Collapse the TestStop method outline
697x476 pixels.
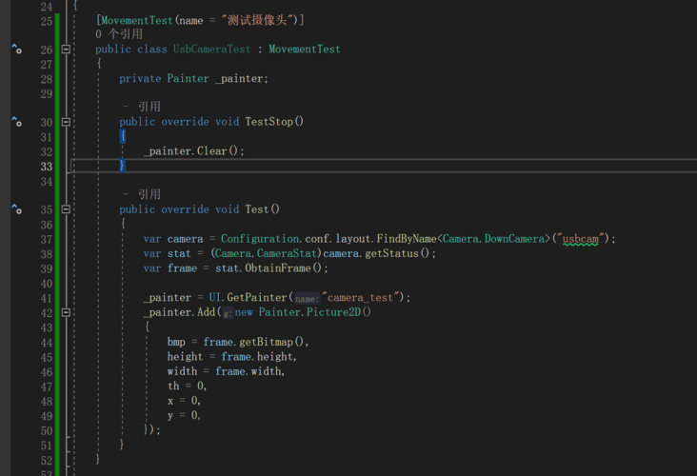[x=66, y=122]
